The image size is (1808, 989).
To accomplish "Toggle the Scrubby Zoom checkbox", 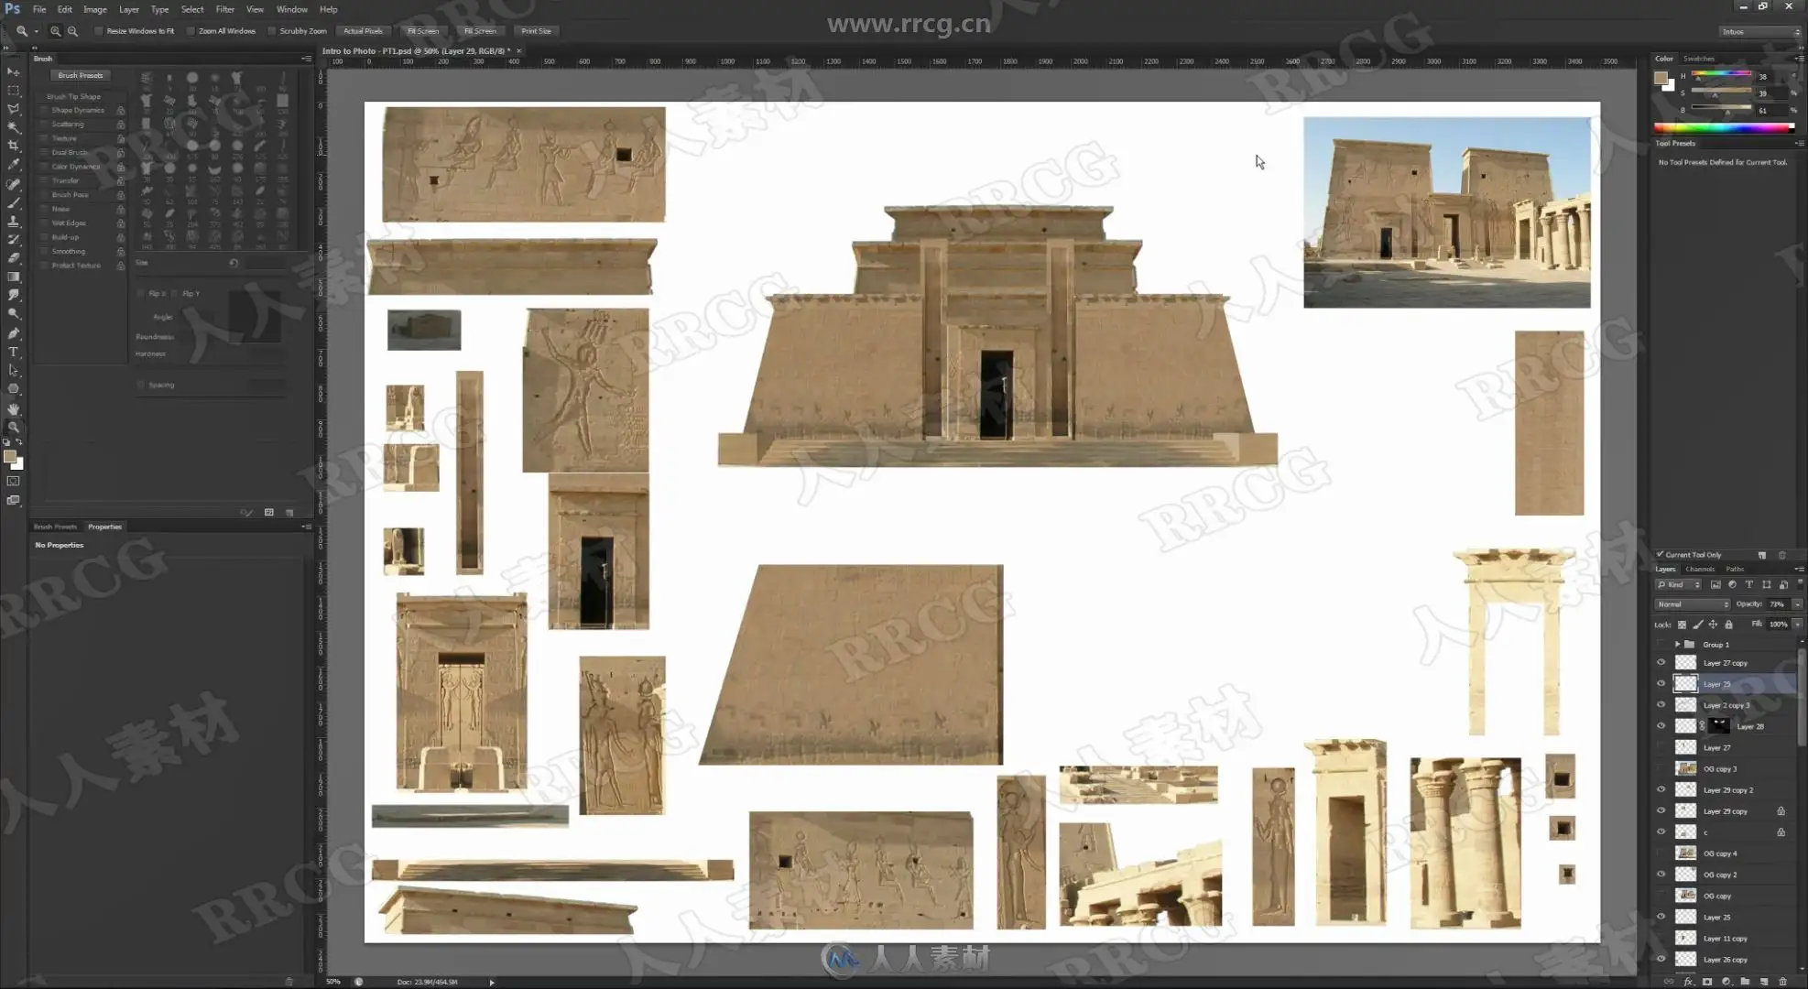I will 272,31.
